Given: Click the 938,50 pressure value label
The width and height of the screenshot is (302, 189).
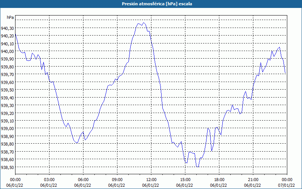Looking at the screenshot, I should point(7,167).
